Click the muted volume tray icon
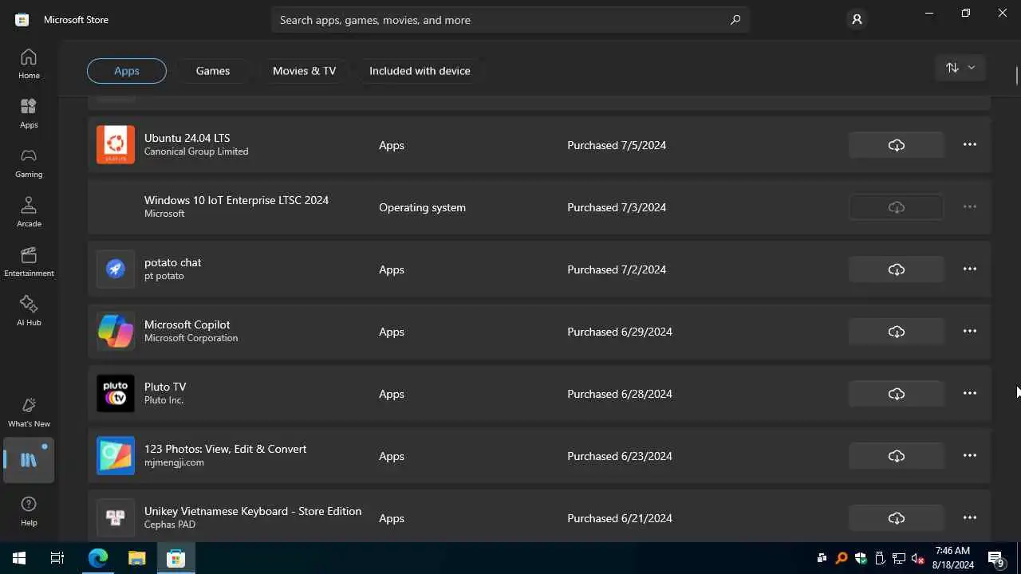This screenshot has width=1021, height=574. point(918,558)
